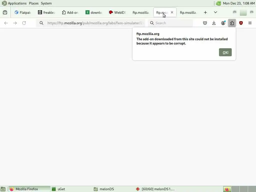Switch to the uGet taskbar window
The image size is (256, 192).
coord(71,189)
